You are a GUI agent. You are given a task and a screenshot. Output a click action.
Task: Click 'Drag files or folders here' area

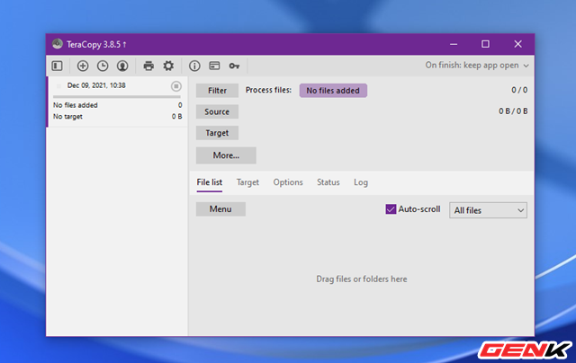[362, 279]
